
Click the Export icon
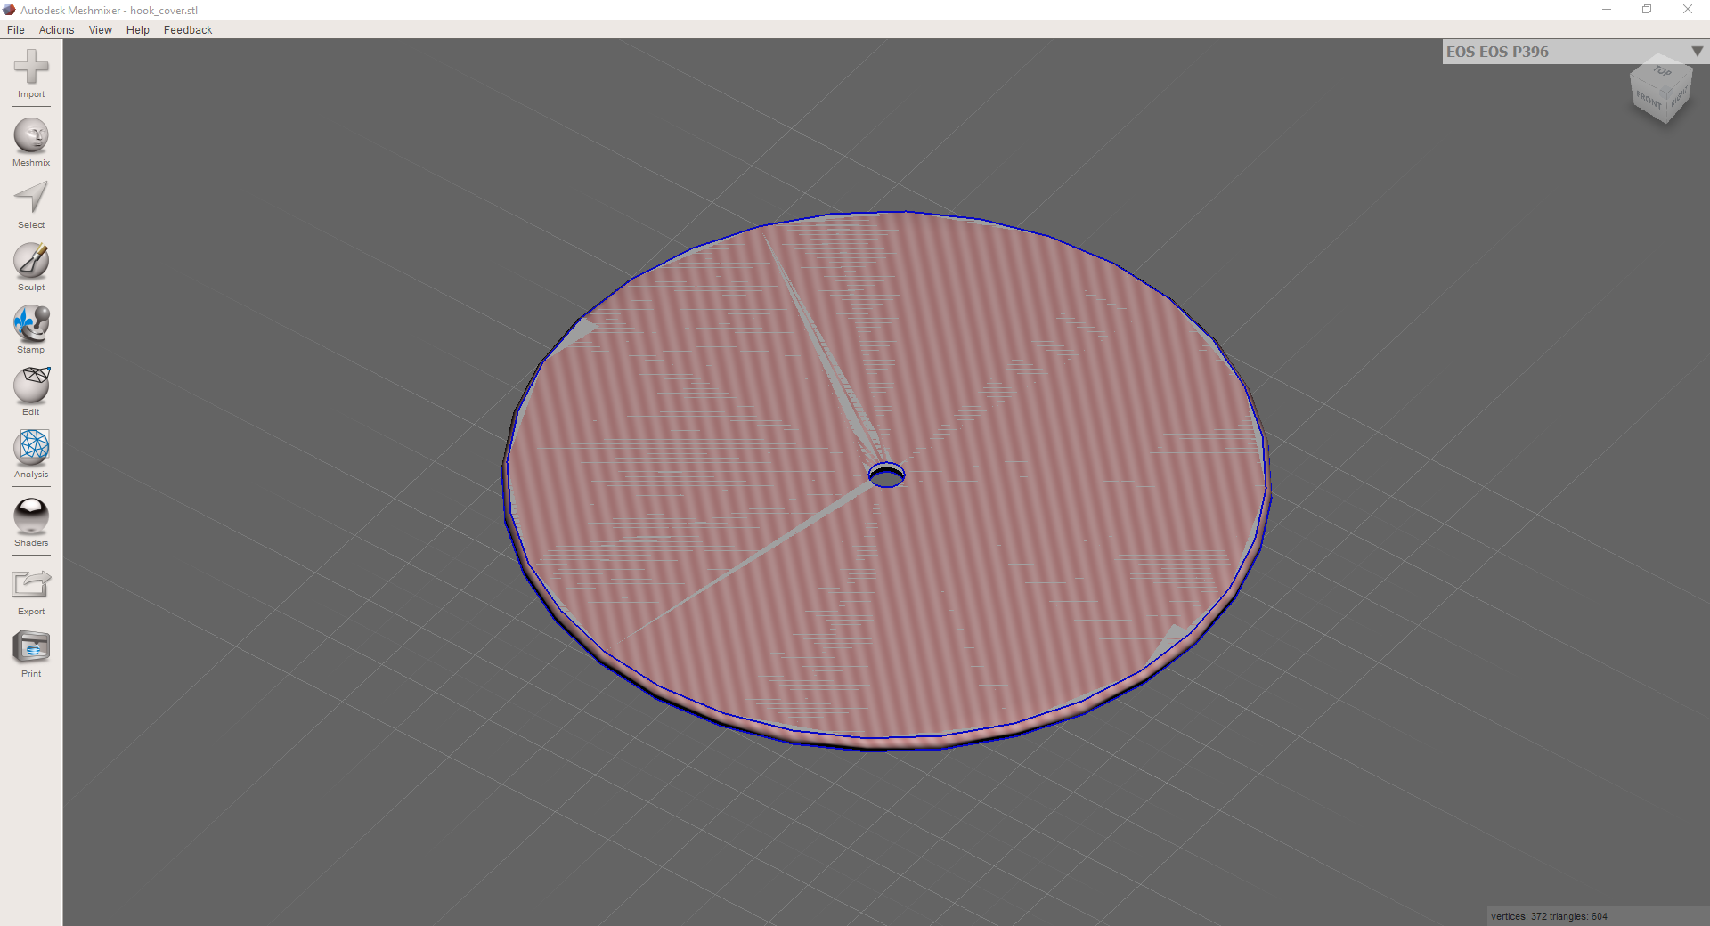pyautogui.click(x=31, y=586)
